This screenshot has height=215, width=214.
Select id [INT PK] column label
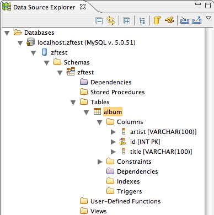[x=145, y=142]
